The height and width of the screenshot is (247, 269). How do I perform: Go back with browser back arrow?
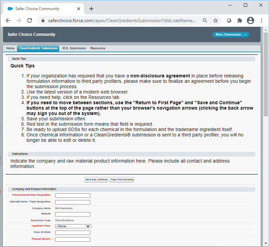point(8,20)
